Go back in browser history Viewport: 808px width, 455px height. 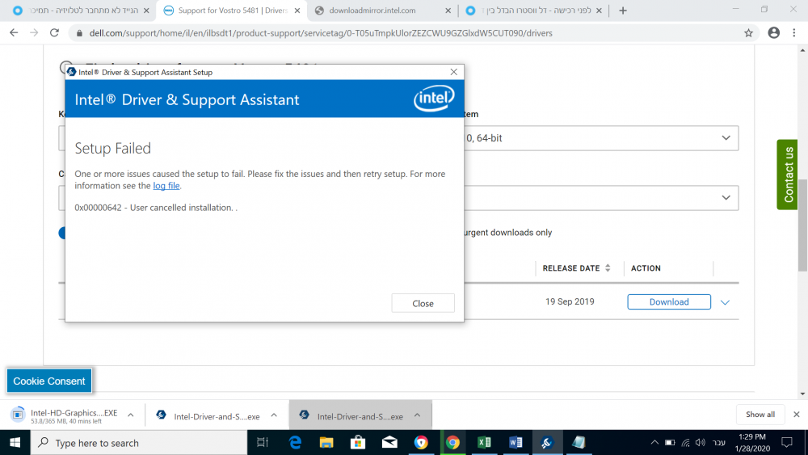(14, 32)
